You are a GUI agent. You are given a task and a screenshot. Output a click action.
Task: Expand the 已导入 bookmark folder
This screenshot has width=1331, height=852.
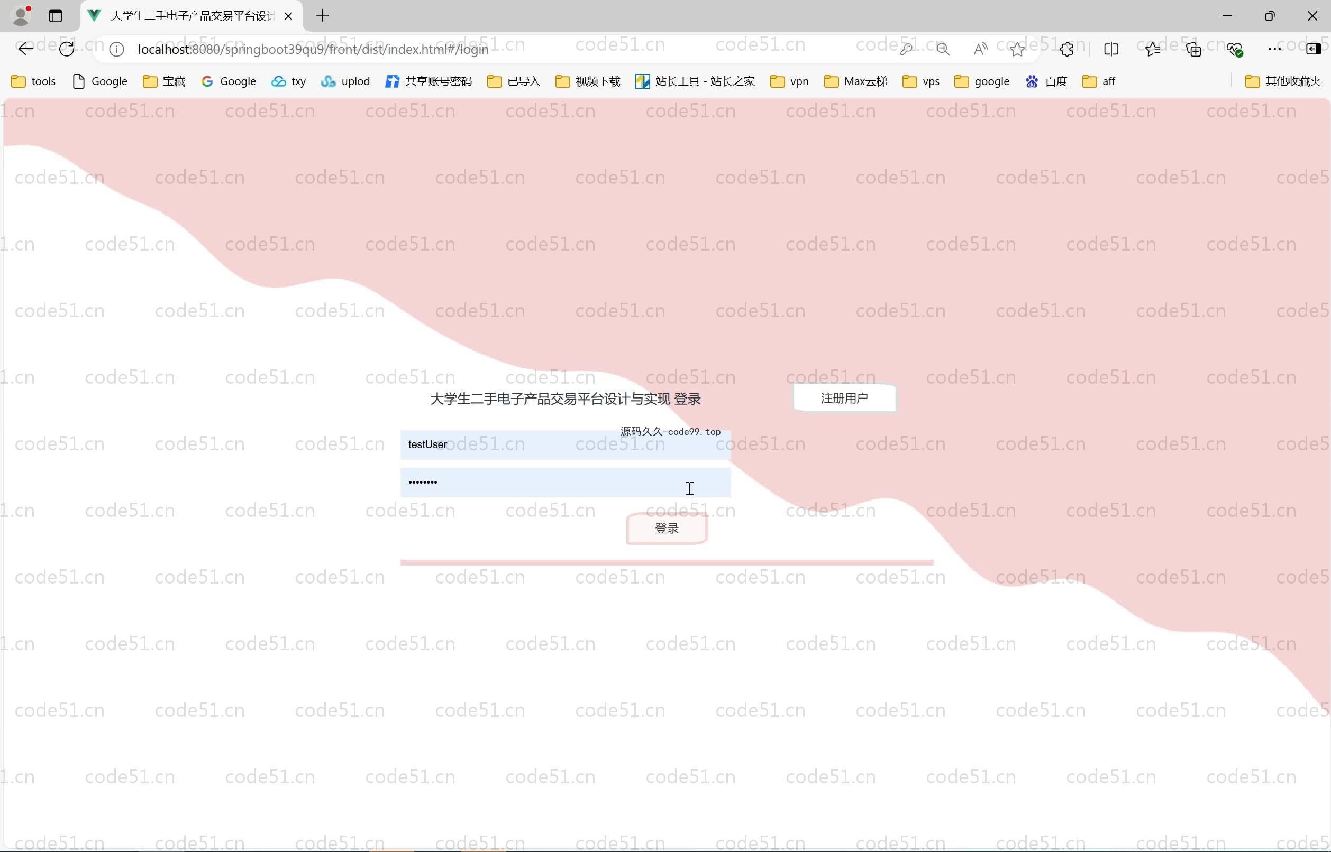[513, 81]
